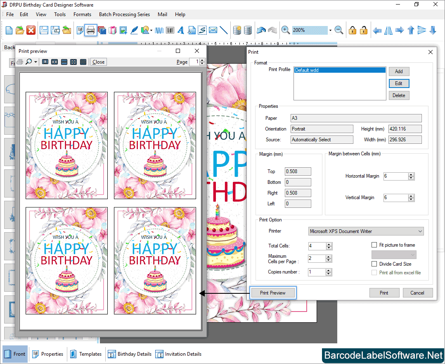The height and width of the screenshot is (364, 445).
Task: Expand the zoom percentage dropdown
Action: [330, 31]
